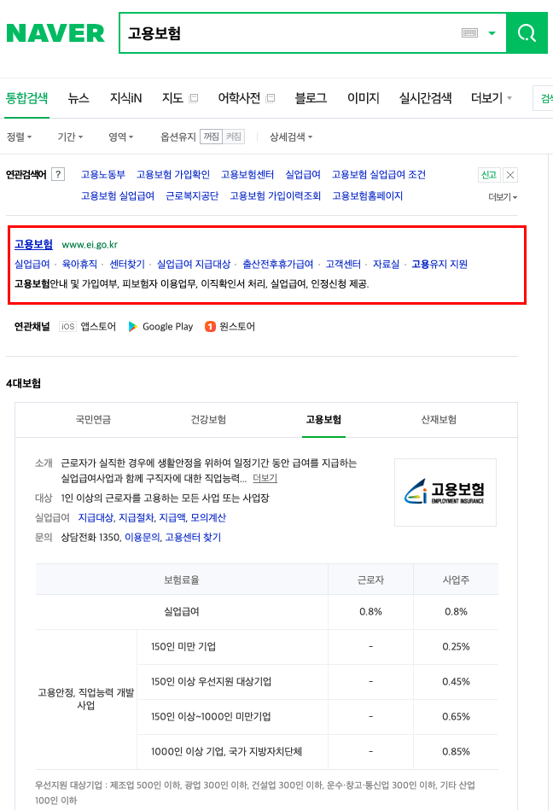Open the 고용유지 지원 sublink
The image size is (553, 810).
[439, 264]
